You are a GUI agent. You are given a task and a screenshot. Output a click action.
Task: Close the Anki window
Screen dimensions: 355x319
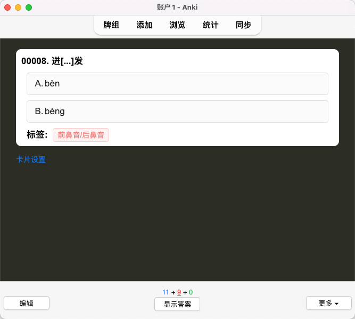[x=7, y=7]
